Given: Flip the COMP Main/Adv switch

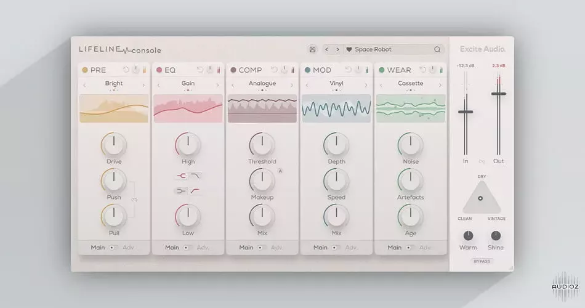Looking at the screenshot, I should coord(262,248).
